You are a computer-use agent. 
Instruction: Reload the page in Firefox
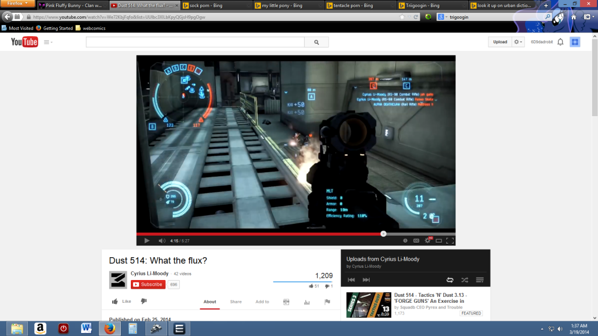[416, 17]
